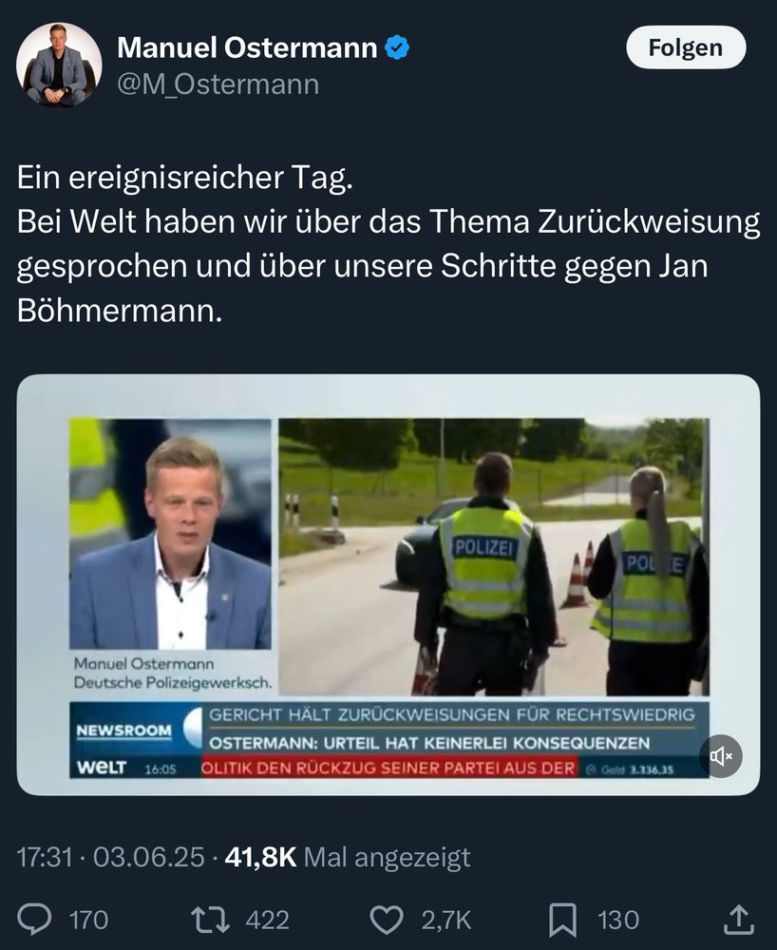This screenshot has width=777, height=950.
Task: Open Manuel Ostermann's profile picture
Action: [x=59, y=65]
